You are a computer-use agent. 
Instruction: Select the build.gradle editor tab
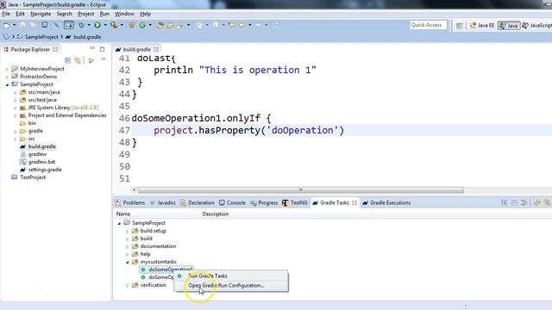click(136, 49)
